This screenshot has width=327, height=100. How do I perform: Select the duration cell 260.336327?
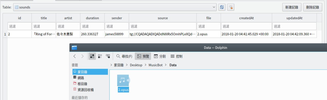pos(92,34)
